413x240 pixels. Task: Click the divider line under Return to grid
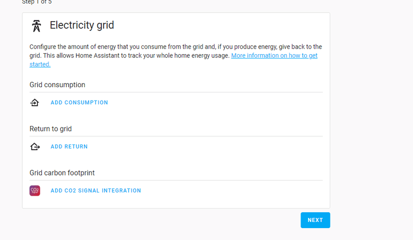pyautogui.click(x=176, y=136)
